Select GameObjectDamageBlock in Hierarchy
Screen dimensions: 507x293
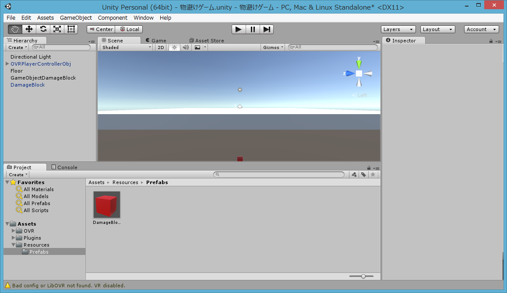coord(43,78)
